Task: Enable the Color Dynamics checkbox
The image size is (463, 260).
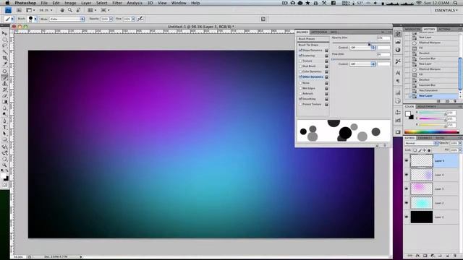Action: pos(300,71)
